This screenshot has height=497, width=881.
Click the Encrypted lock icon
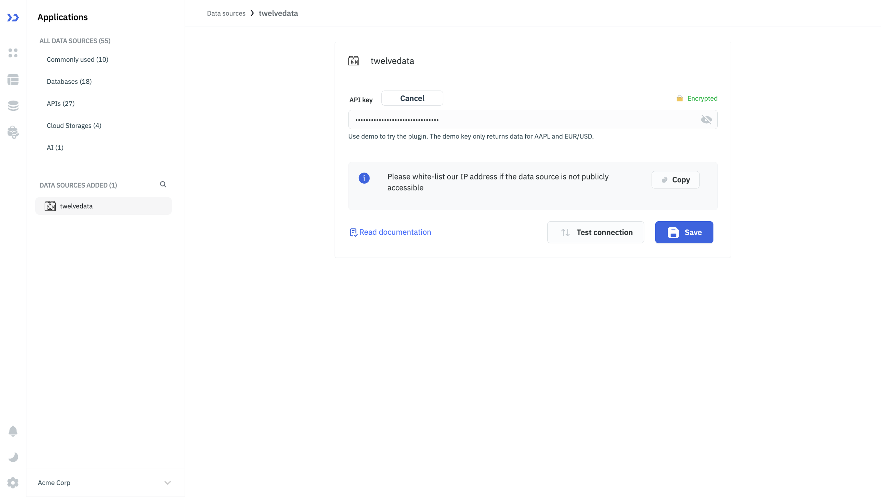pos(680,98)
